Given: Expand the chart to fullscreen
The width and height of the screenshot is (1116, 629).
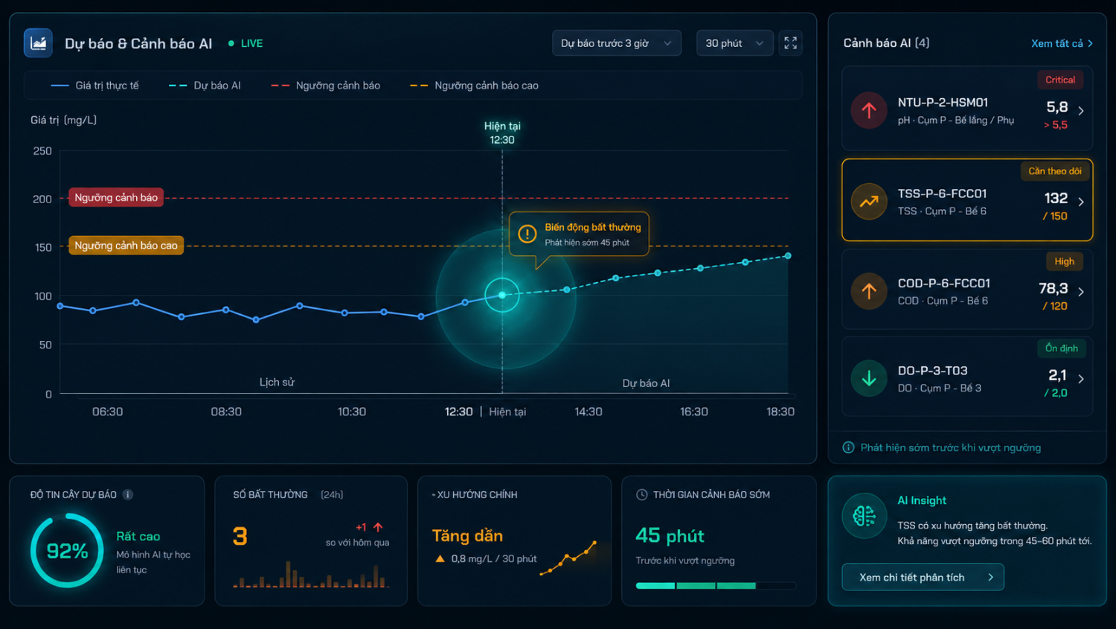Looking at the screenshot, I should click(x=791, y=43).
